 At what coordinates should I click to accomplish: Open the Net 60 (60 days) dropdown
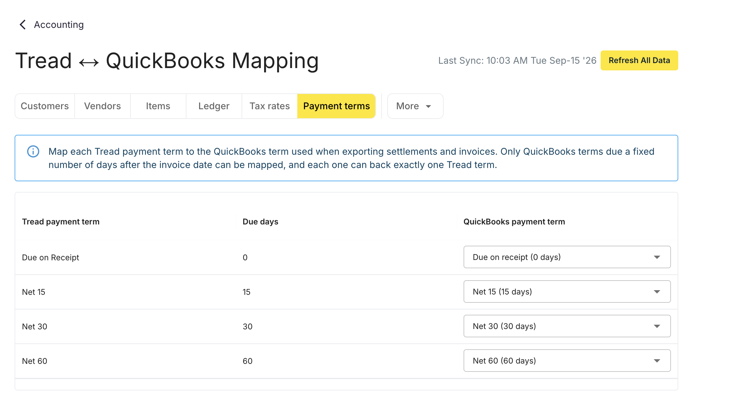click(567, 361)
